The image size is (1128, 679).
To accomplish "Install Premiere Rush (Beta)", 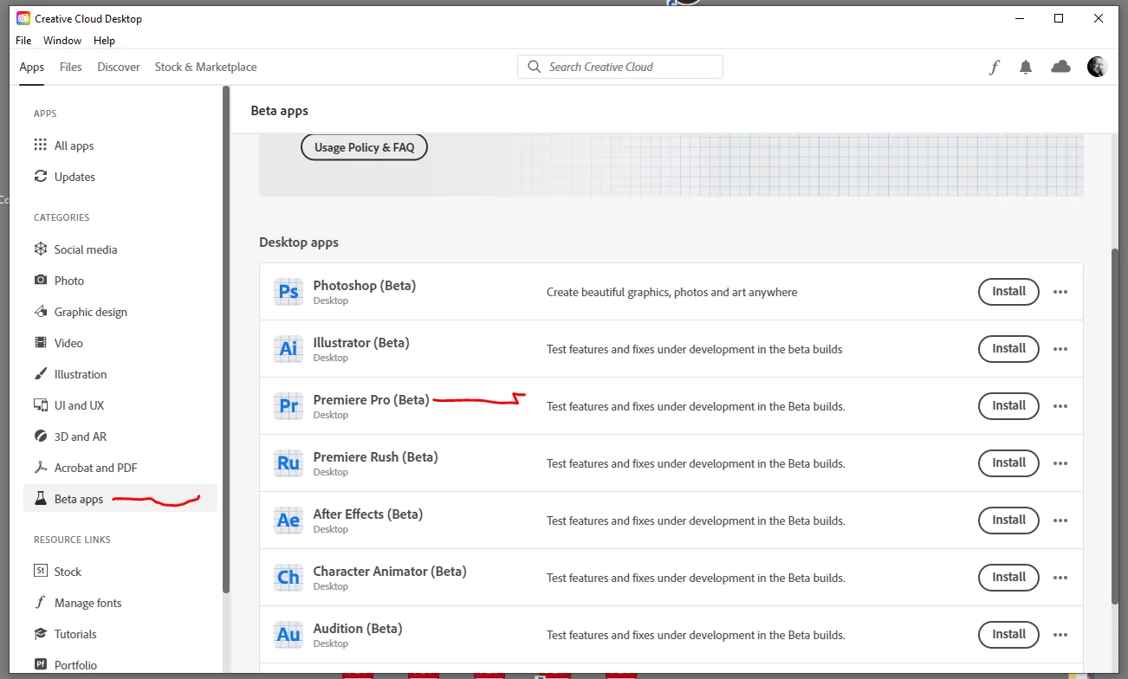I will click(x=1008, y=463).
